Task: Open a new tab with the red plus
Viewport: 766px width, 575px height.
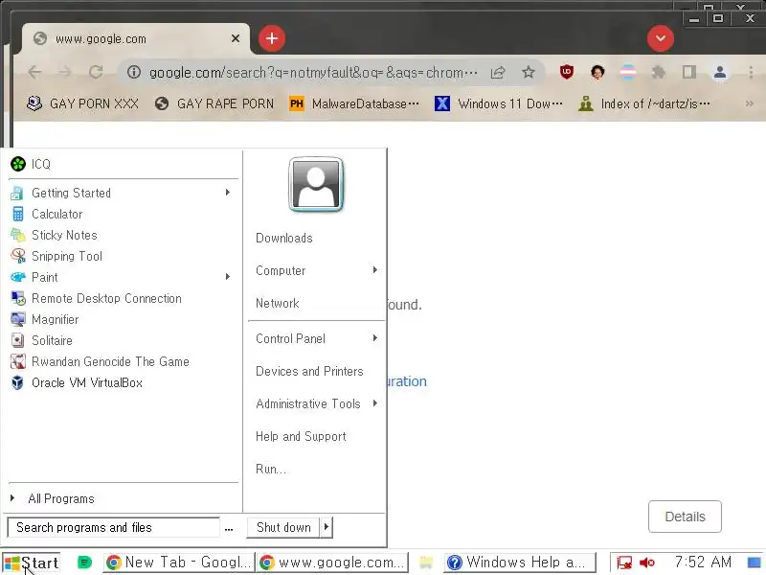Action: tap(272, 38)
